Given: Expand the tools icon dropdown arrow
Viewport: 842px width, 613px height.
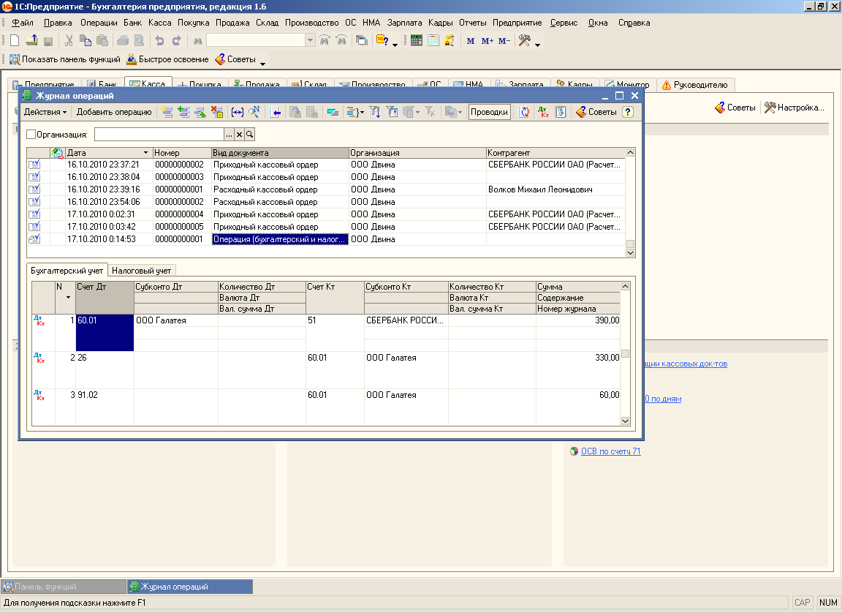Looking at the screenshot, I should (x=537, y=44).
